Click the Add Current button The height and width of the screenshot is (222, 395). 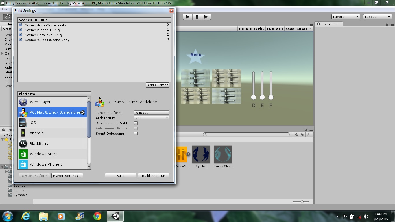[x=158, y=85]
